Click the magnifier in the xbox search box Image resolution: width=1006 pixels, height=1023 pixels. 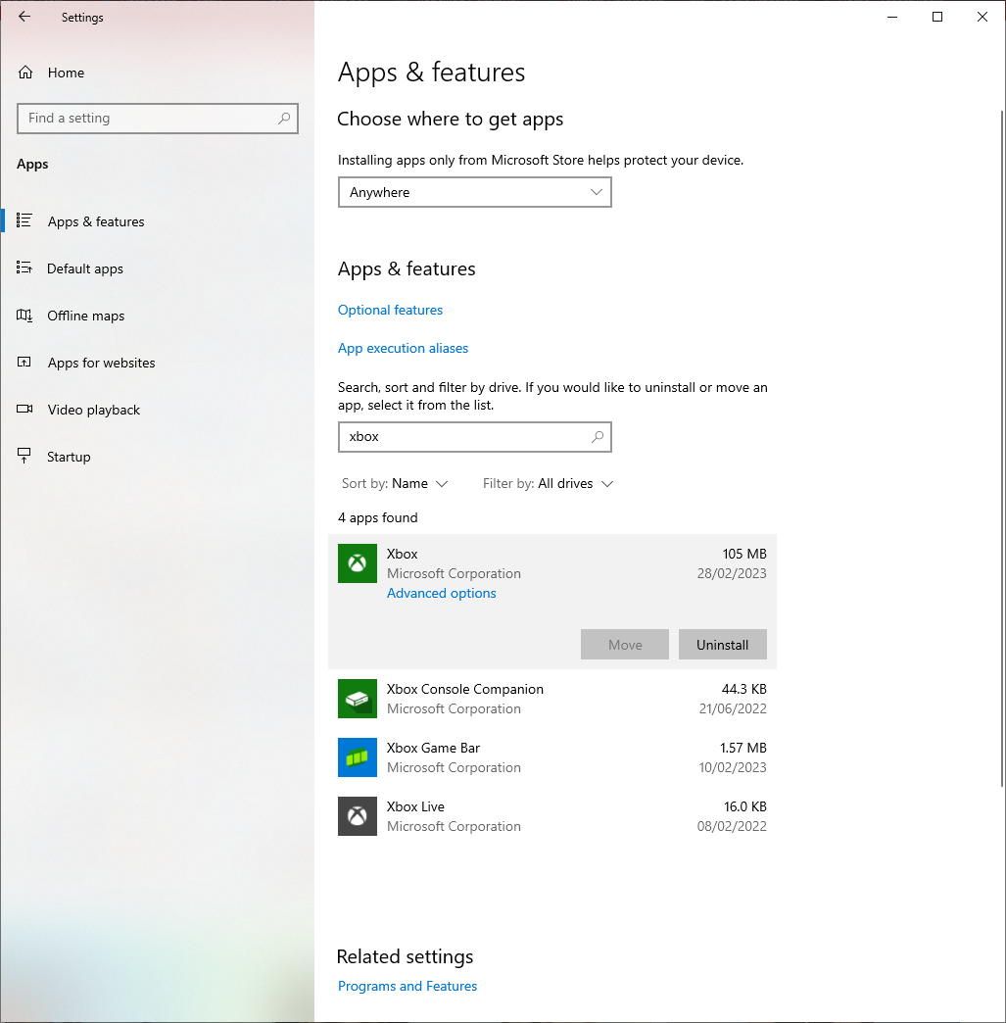tap(598, 436)
